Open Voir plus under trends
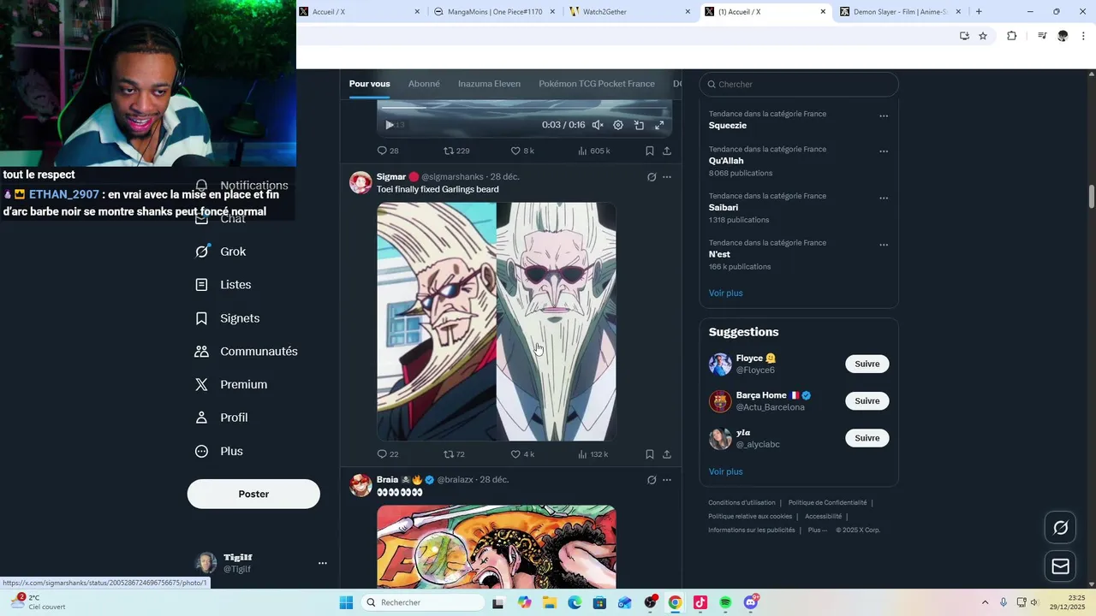 pos(725,293)
